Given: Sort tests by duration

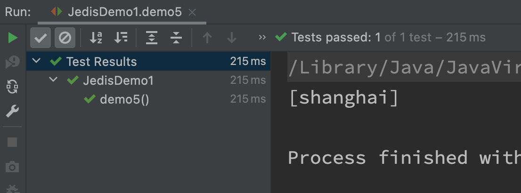Looking at the screenshot, I should (x=121, y=38).
